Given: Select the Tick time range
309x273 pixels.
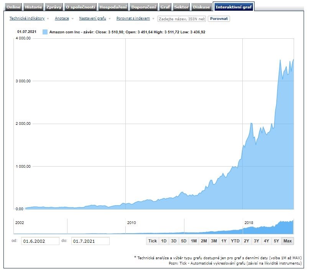Looking at the screenshot, I should pyautogui.click(x=152, y=241).
